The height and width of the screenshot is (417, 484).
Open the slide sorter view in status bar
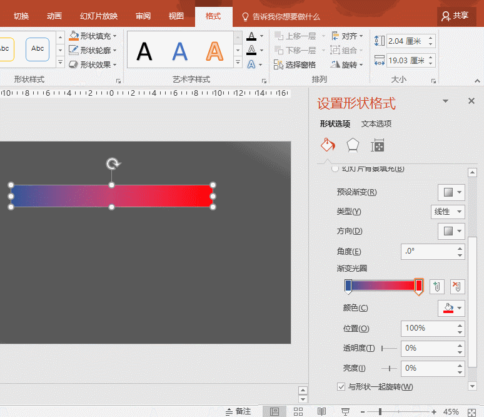(x=298, y=411)
